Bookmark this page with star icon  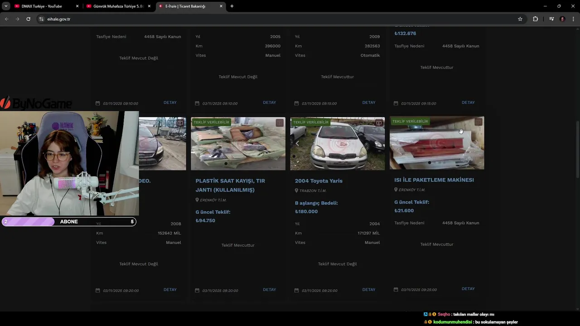[x=520, y=19]
